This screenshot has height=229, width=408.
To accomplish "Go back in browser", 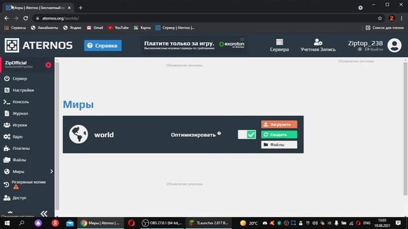I will tap(6, 18).
